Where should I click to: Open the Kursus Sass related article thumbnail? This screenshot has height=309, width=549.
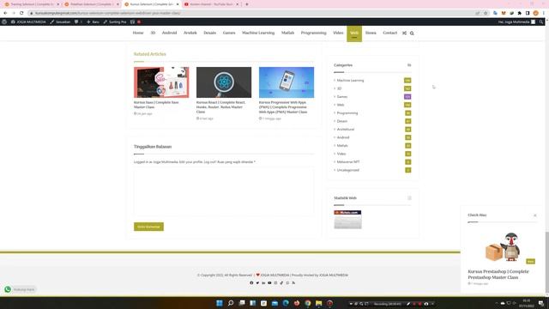pos(161,82)
